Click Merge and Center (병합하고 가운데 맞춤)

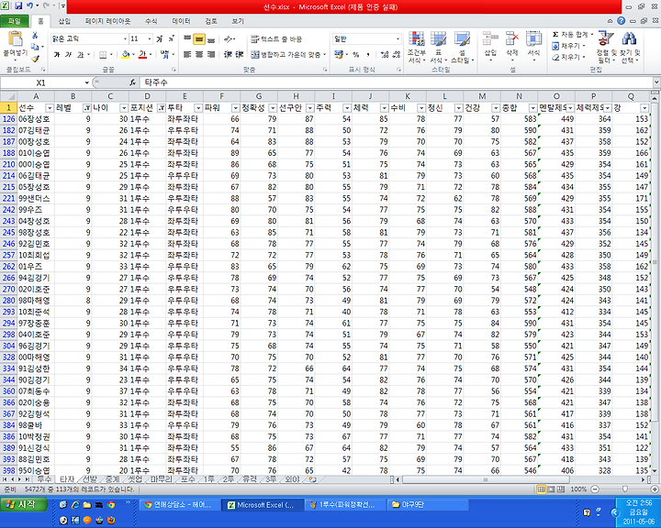289,54
